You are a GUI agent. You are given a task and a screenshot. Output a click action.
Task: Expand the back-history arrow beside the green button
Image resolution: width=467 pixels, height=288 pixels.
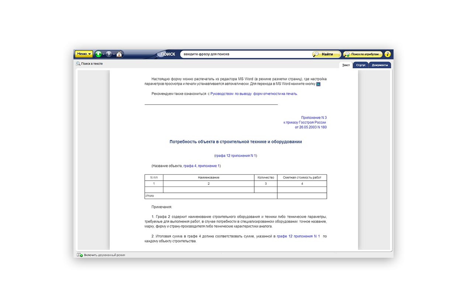(104, 55)
